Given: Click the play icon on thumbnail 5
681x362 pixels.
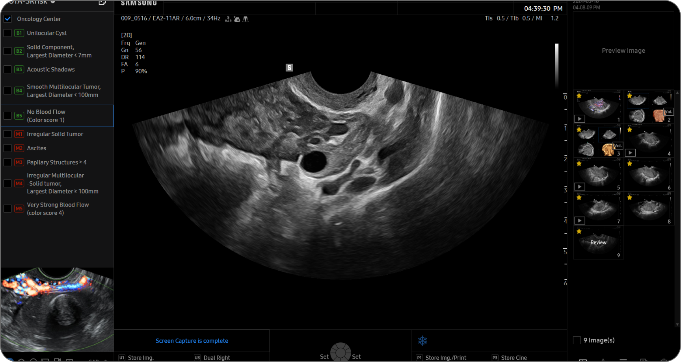Looking at the screenshot, I should [579, 187].
